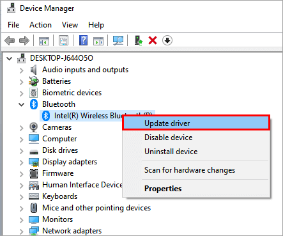The height and width of the screenshot is (236, 283).
Task: Select the Keyboards tree item
Action: (59, 196)
